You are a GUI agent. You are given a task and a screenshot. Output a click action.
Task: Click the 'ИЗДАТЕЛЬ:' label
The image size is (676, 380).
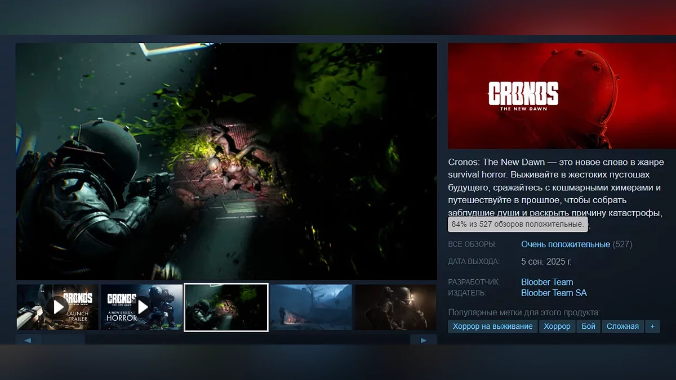(467, 293)
